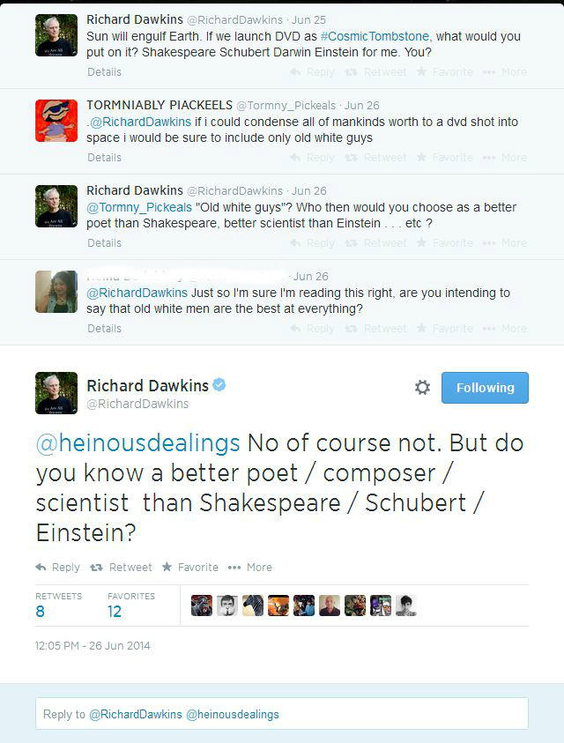The image size is (564, 743).
Task: Favorite the main tweet with star icon
Action: pyautogui.click(x=189, y=568)
